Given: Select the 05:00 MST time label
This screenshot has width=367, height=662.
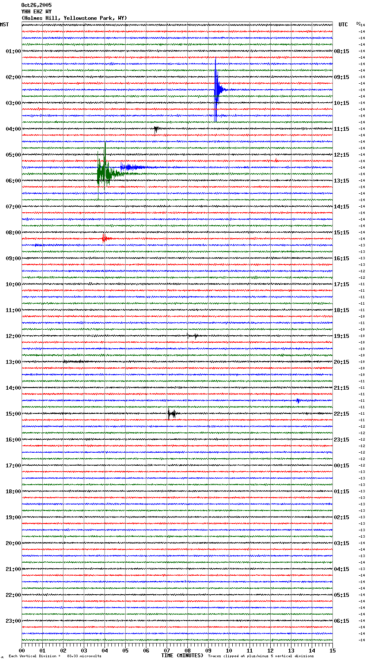Looking at the screenshot, I should click(13, 155).
